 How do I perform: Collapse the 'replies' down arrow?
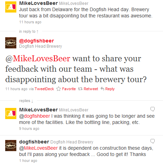(x=32, y=101)
